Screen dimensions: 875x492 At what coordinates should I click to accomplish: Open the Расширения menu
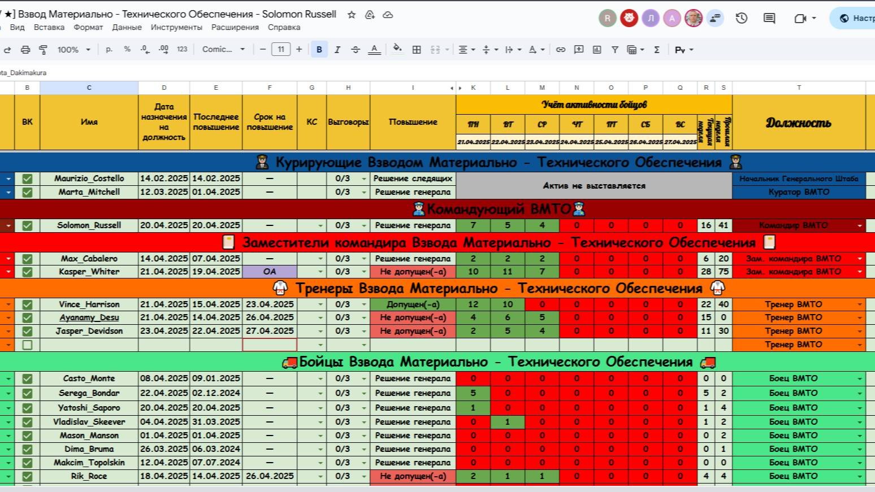tap(235, 27)
